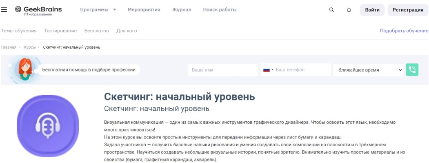Open the ближайшее время time dropdown
The height and width of the screenshot is (163, 429).
coord(369,70)
